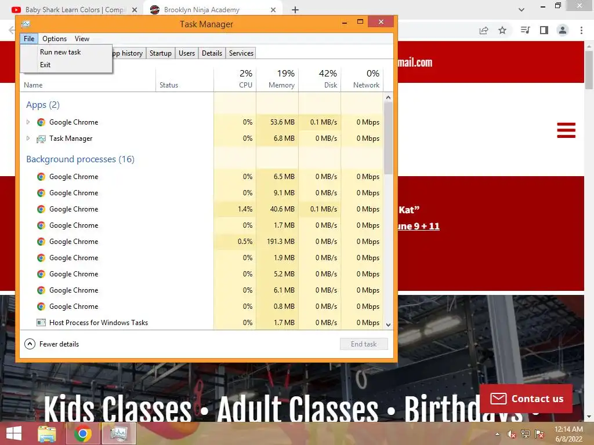
Task: Close the Baby Shark YouTube tab
Action: click(x=135, y=10)
